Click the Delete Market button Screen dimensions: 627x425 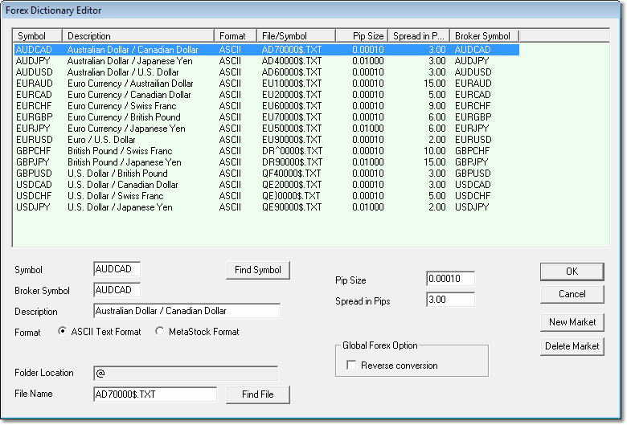point(572,346)
